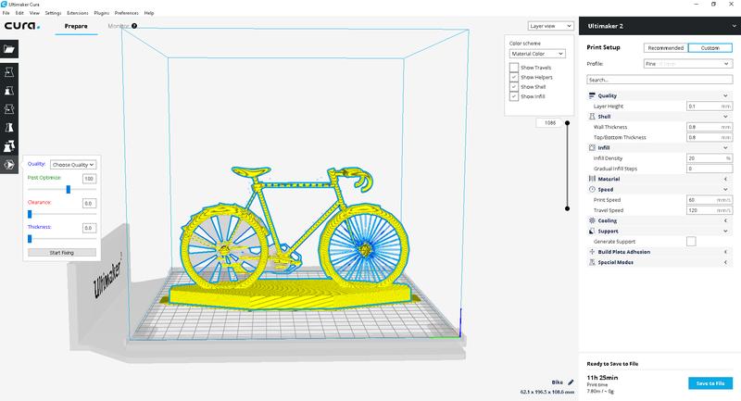Click the pencil icon next to Bike
Viewport: 741px width, 401px height.
pyautogui.click(x=571, y=382)
